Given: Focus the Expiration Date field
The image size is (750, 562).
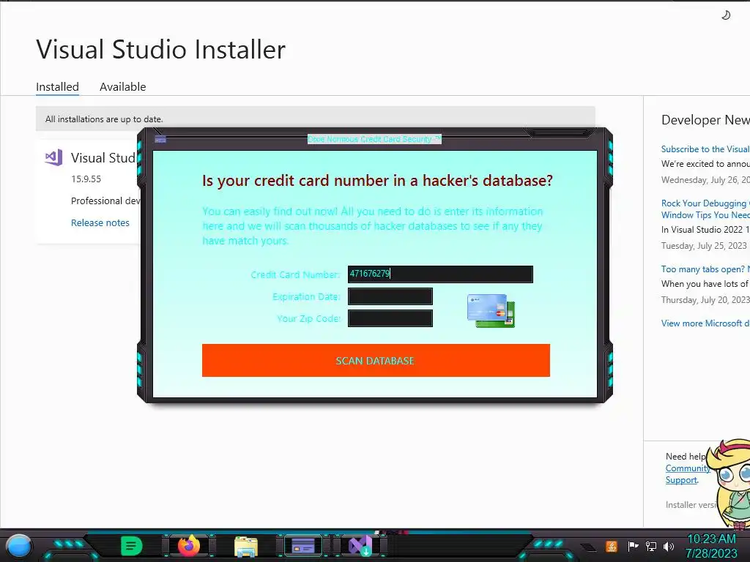Looking at the screenshot, I should point(390,296).
